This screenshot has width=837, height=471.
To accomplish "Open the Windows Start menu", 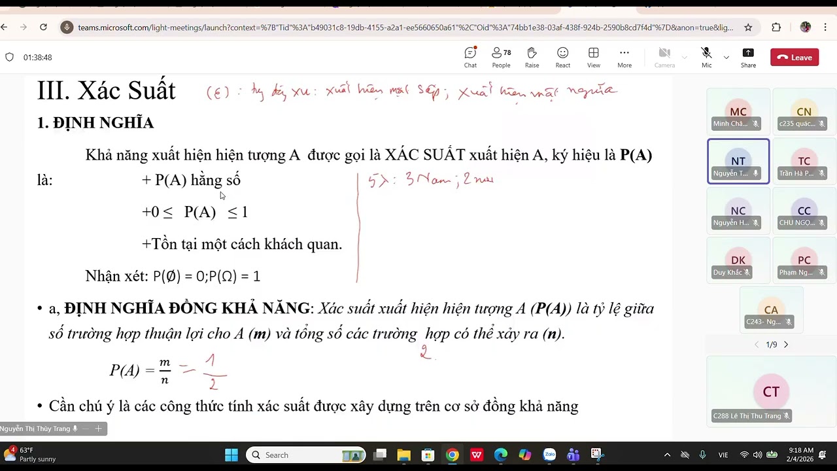I will point(231,455).
